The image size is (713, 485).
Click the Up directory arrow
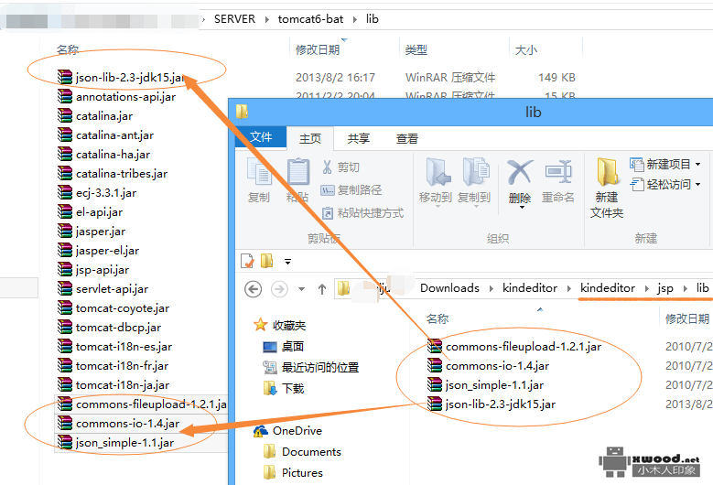[x=322, y=288]
